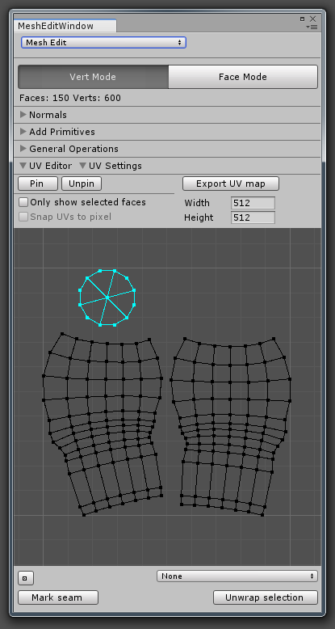
Task: Click the Width input field
Action: (253, 203)
